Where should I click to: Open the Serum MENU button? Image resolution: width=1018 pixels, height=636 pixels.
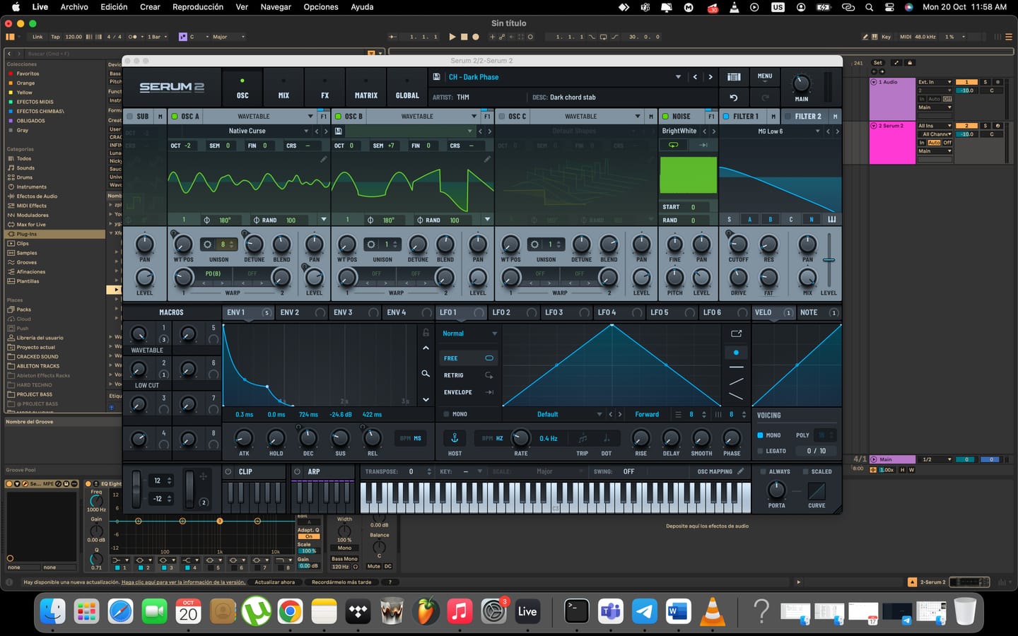pyautogui.click(x=765, y=76)
